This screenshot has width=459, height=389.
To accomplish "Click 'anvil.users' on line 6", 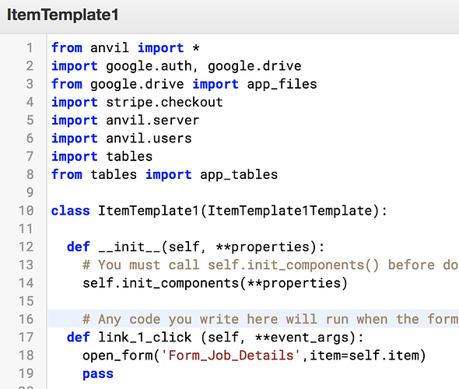I will click(149, 138).
